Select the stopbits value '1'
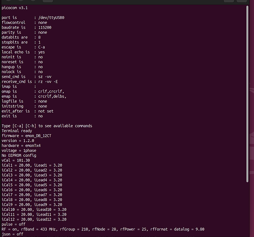The image size is (254, 237). (x=39, y=42)
